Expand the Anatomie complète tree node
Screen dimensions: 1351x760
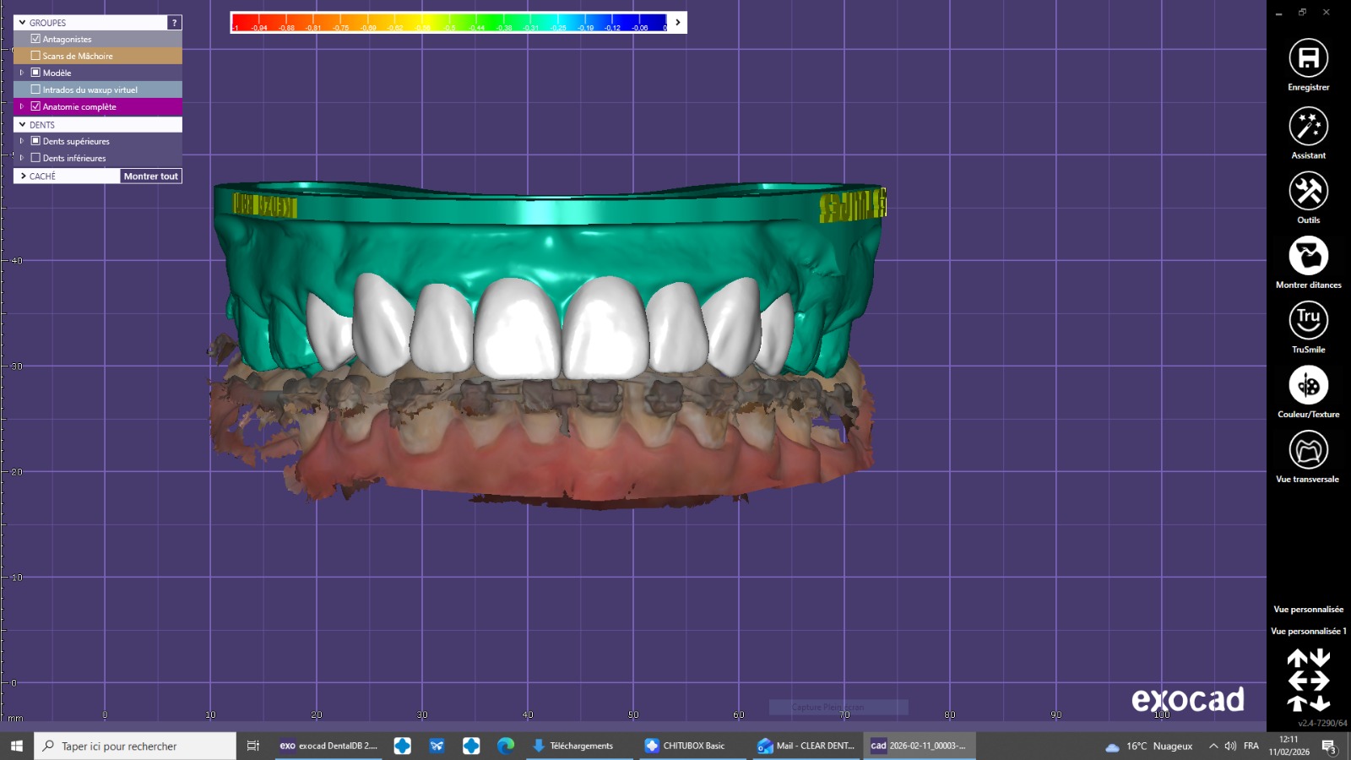[22, 106]
